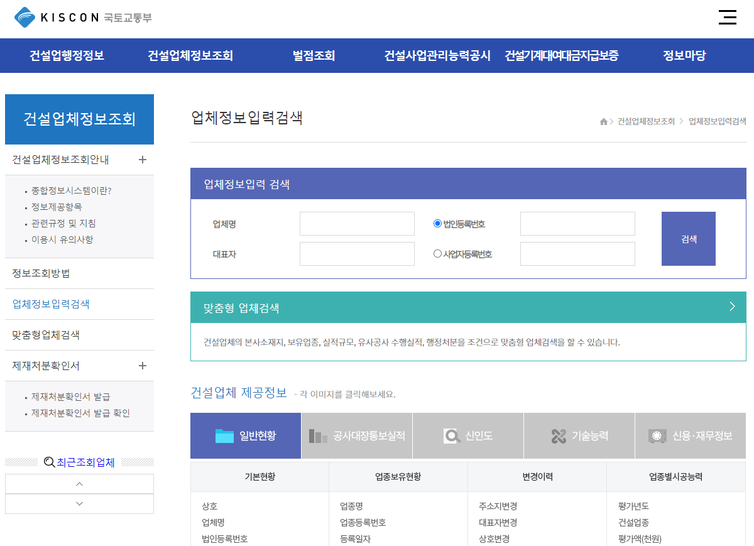This screenshot has width=754, height=546.
Task: Open the 건설기계대여대금지급보증 menu
Action: coord(562,55)
